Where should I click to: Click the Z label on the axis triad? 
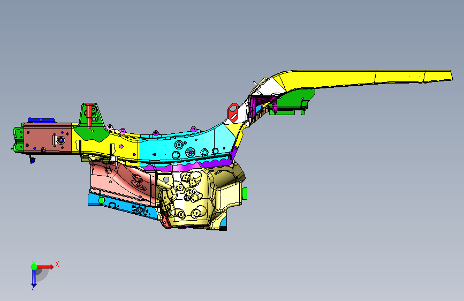[33, 288]
